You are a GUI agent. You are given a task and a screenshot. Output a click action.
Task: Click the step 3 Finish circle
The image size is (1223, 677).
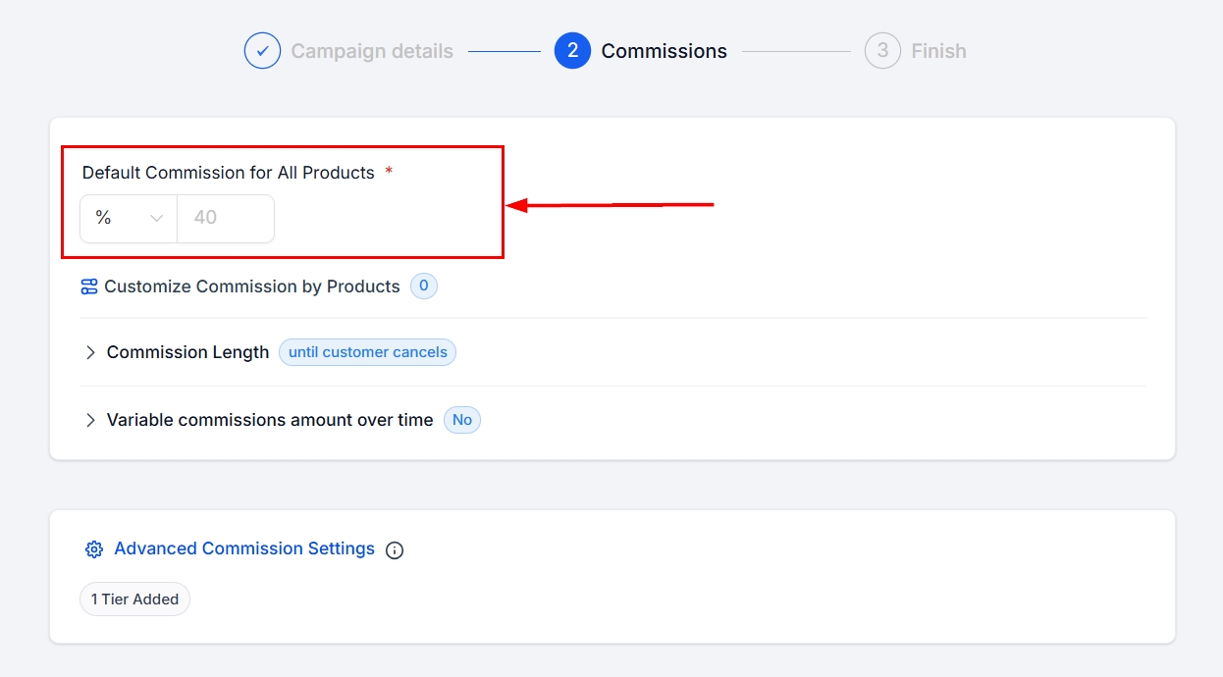coord(882,51)
